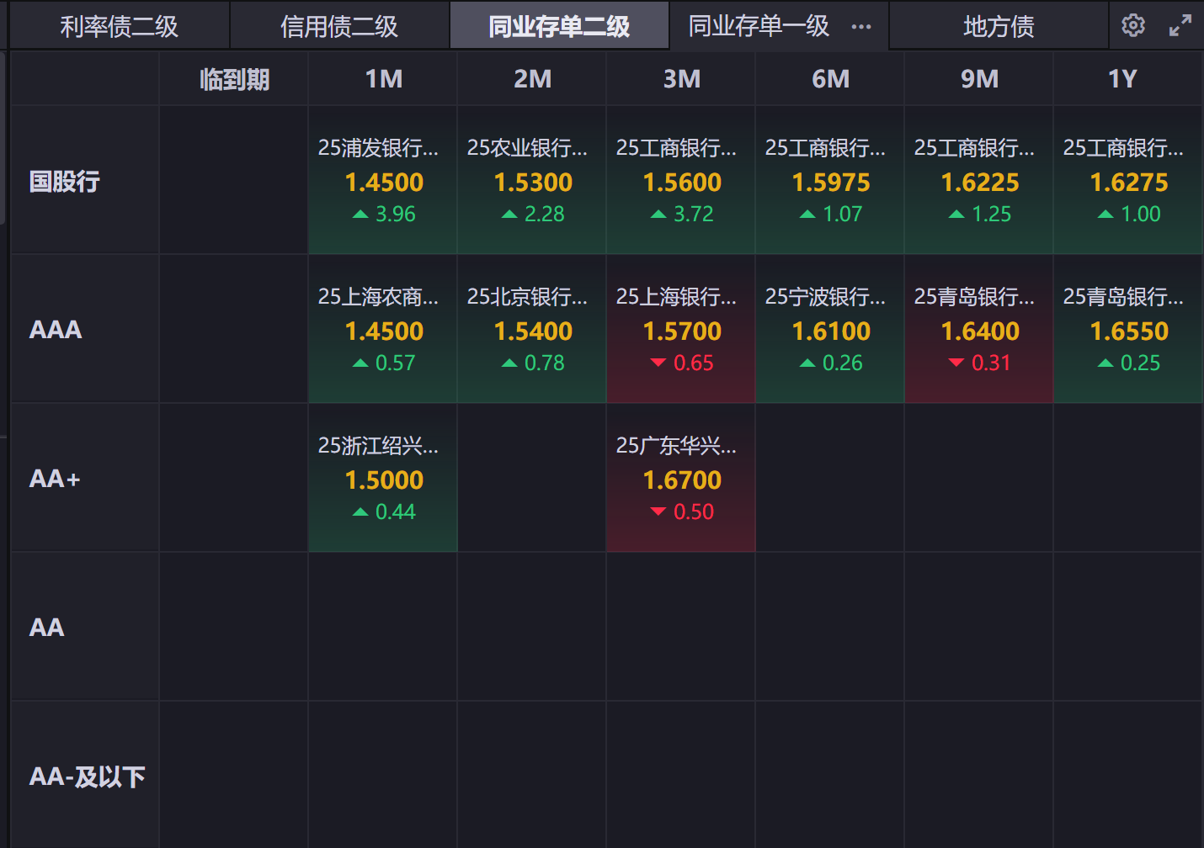The image size is (1204, 848).
Task: Select the AA+ row label
Action: (55, 479)
